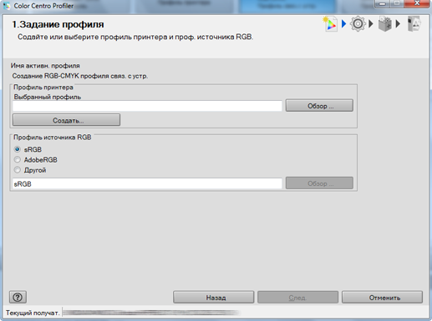This screenshot has height=321, width=432.
Task: Click the Создать... button
Action: point(66,120)
